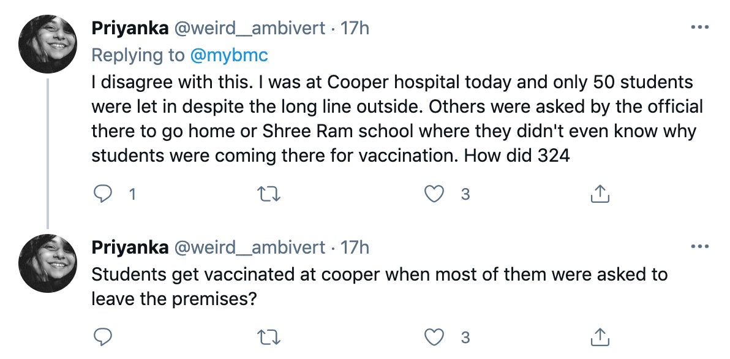Open the @mybmc profile link
The height and width of the screenshot is (359, 730).
(229, 55)
